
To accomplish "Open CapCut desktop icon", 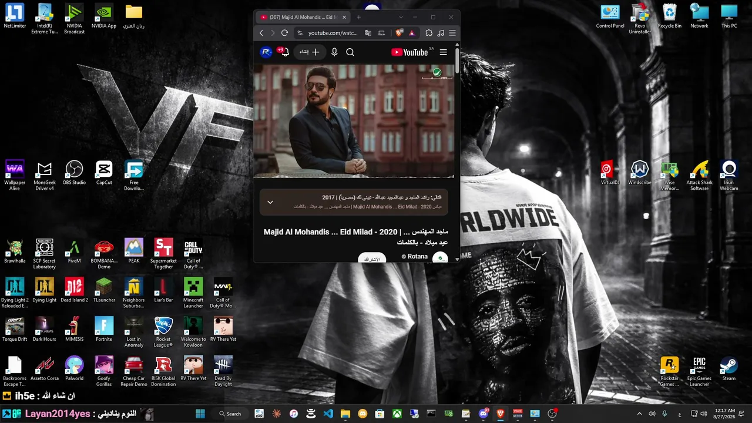I will tap(104, 173).
